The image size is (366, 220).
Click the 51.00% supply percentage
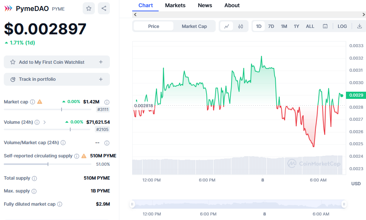coord(103,164)
